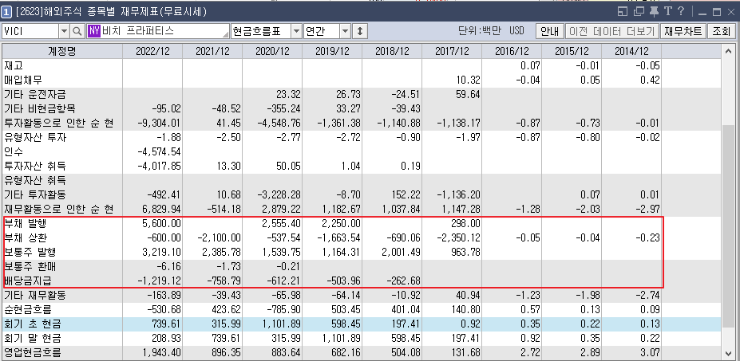Screen dimensions: 740x361
Task: Select the 2015/12 column header
Action: 572,51
